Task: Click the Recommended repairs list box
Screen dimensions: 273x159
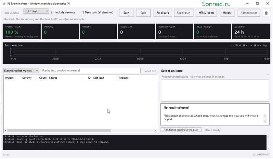Action: [x=215, y=91]
